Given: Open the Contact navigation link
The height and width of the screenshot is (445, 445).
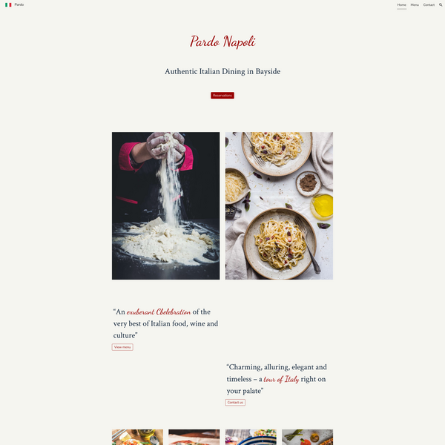Looking at the screenshot, I should [x=429, y=5].
